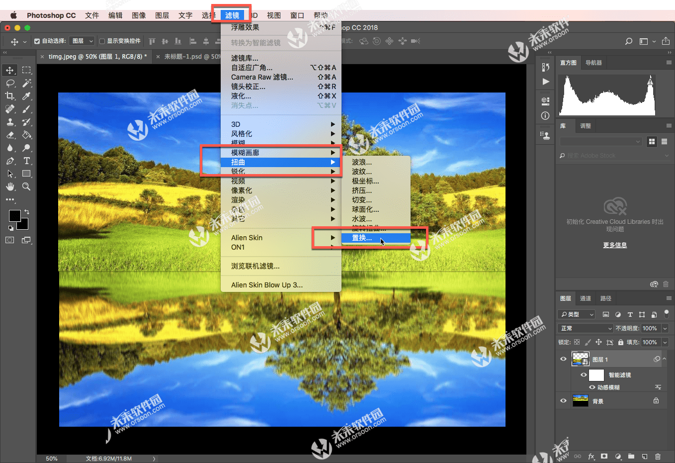Screen dimensions: 675x463
Task: Open the Libraries panel library selector dropdown
Action: coord(601,142)
